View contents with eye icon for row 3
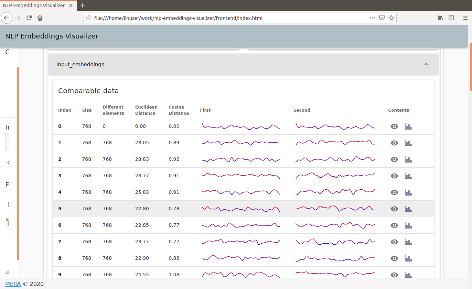 (394, 176)
